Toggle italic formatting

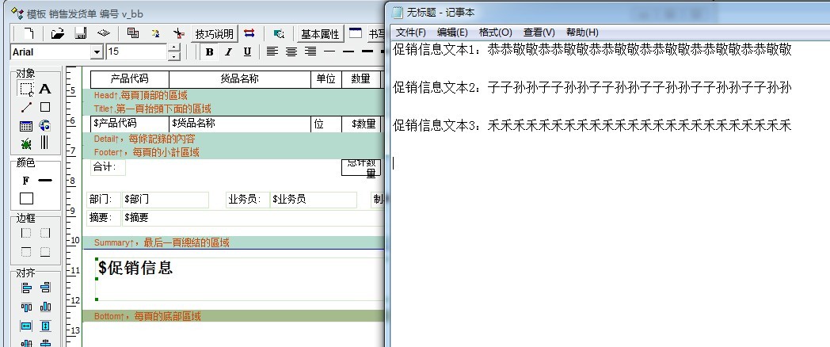click(228, 51)
